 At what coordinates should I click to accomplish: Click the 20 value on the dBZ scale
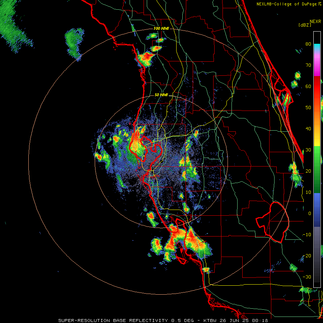pyautogui.click(x=308, y=171)
